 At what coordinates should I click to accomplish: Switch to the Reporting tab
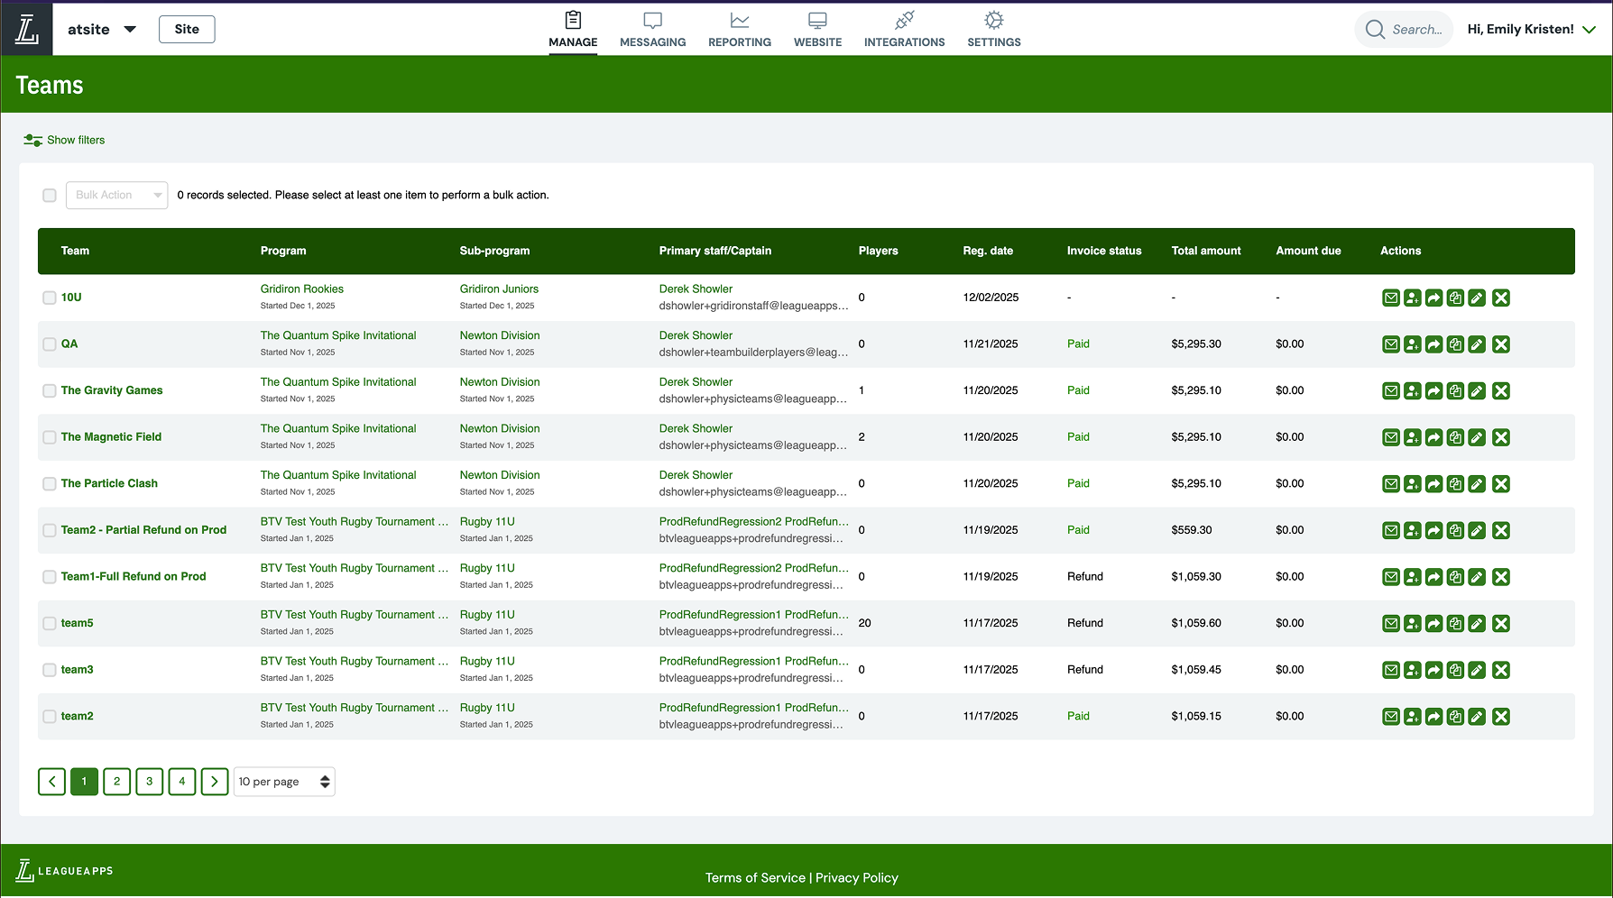[739, 29]
